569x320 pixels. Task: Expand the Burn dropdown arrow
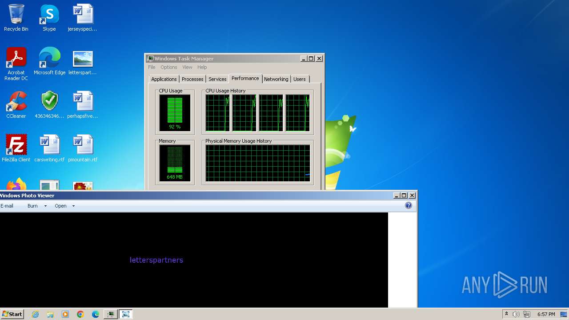pos(45,206)
